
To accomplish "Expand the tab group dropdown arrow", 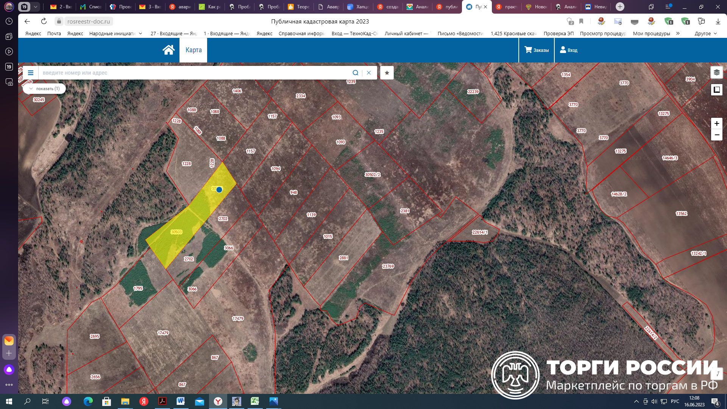I will (36, 7).
